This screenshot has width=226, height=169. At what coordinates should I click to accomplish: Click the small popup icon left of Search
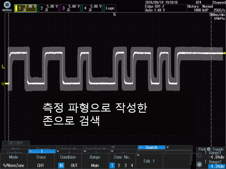click(x=113, y=147)
